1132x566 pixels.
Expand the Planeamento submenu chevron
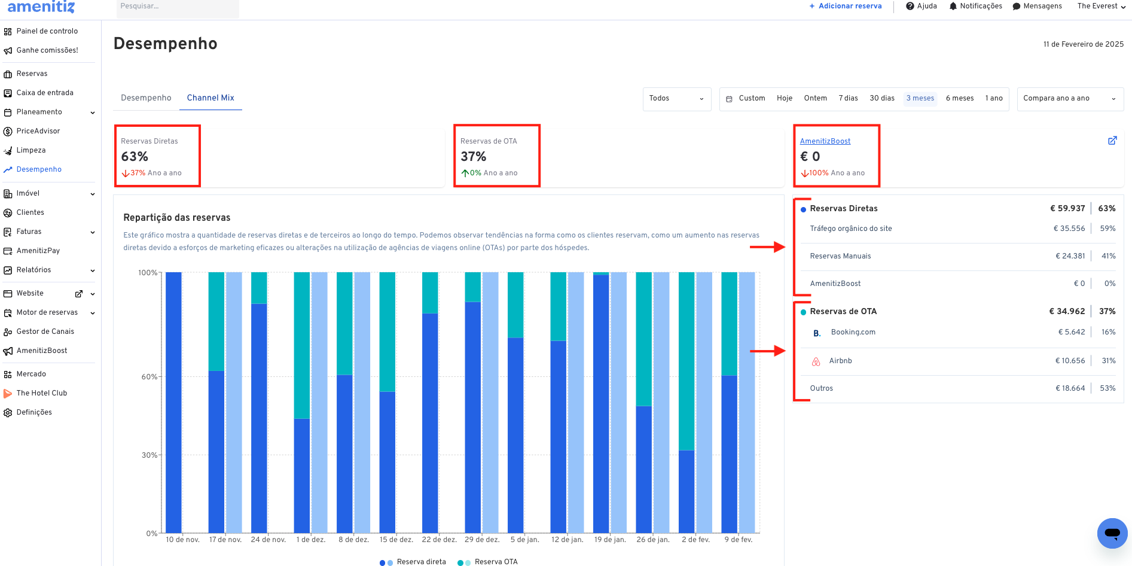93,112
